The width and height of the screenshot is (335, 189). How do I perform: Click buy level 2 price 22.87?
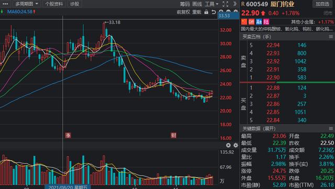pyautogui.click(x=273, y=96)
